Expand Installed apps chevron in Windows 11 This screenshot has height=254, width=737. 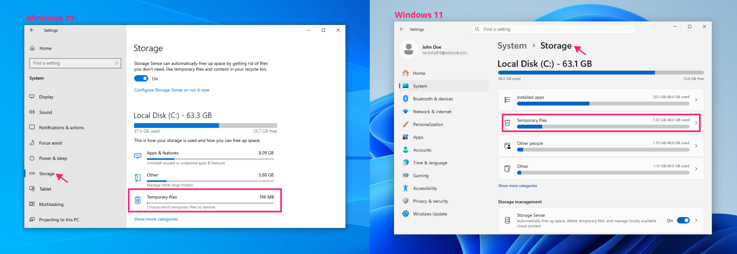click(696, 100)
